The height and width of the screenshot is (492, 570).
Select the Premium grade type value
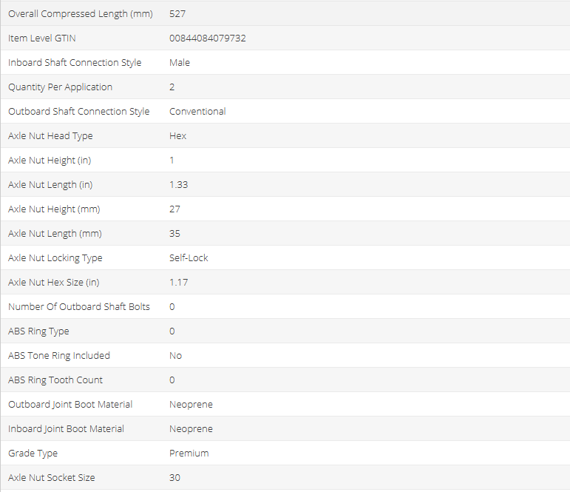189,454
